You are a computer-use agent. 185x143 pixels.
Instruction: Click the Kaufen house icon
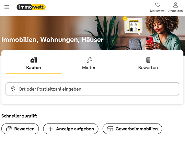point(34,60)
